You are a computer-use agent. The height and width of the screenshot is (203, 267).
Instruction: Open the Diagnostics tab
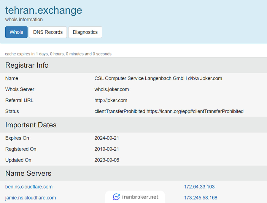(85, 32)
